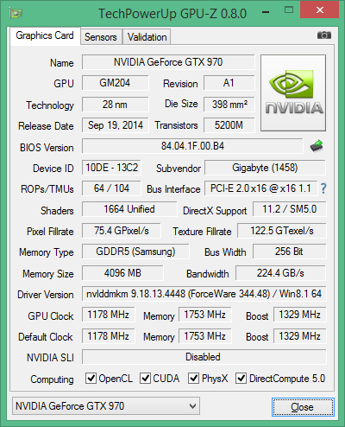Click the Pixel Fillrate field 75.4 GPixel/s
Screen dimensions: 345x427
[x=122, y=231]
